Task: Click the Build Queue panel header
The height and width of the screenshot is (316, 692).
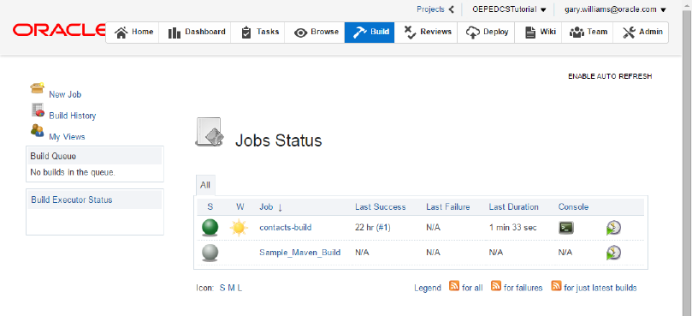Action: 95,157
